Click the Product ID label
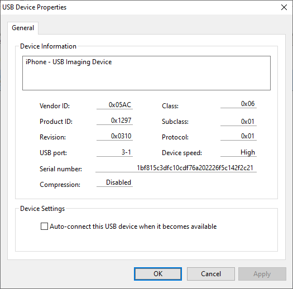 click(56, 122)
